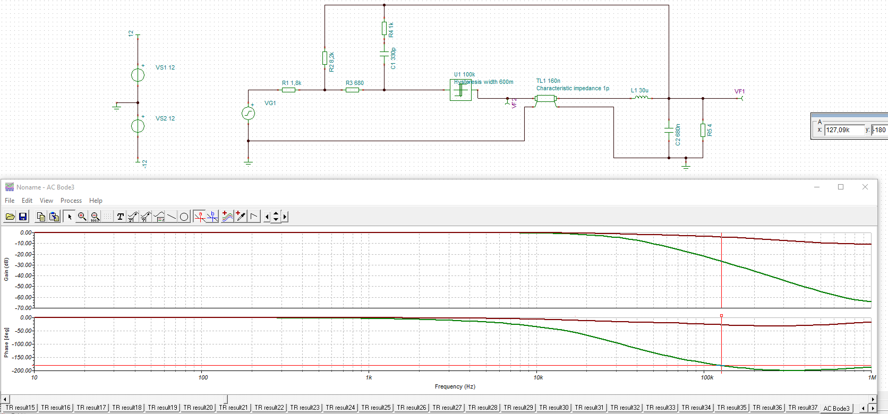The height and width of the screenshot is (414, 888).
Task: Select the C2 680n capacitor
Action: pos(669,130)
